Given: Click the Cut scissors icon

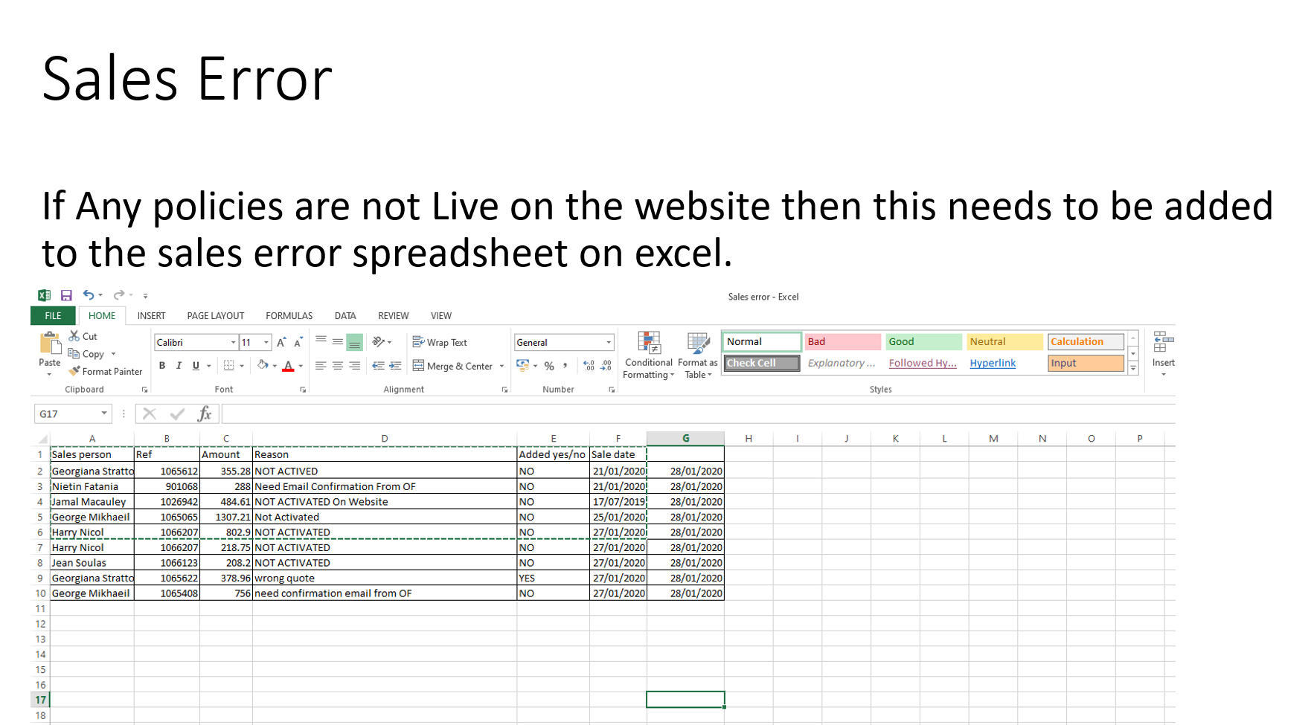Looking at the screenshot, I should click(x=74, y=336).
